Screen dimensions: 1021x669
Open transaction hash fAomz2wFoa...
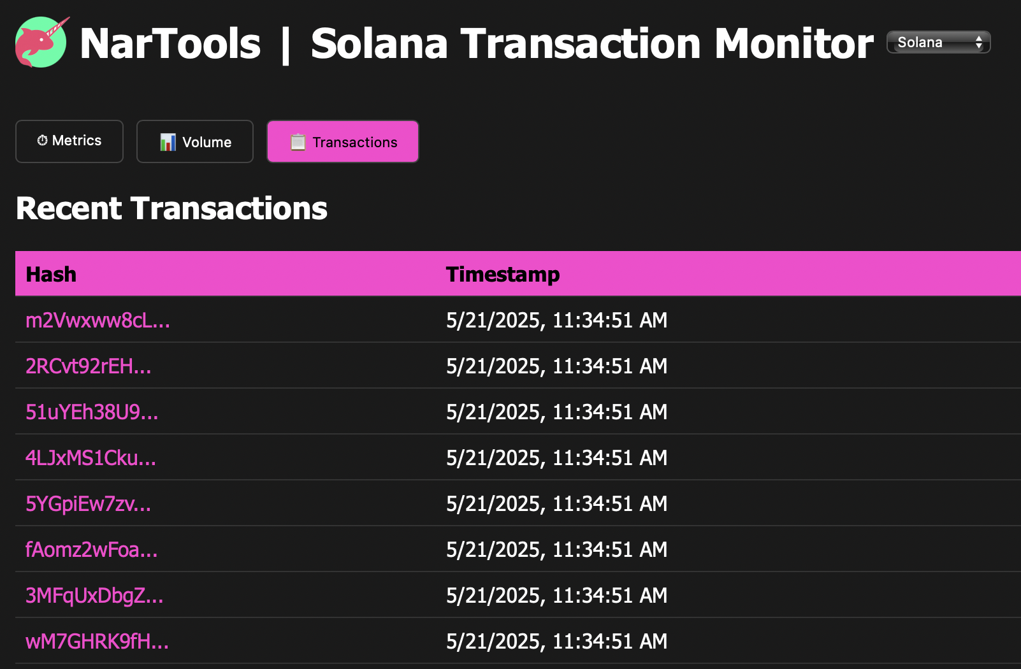click(x=91, y=549)
